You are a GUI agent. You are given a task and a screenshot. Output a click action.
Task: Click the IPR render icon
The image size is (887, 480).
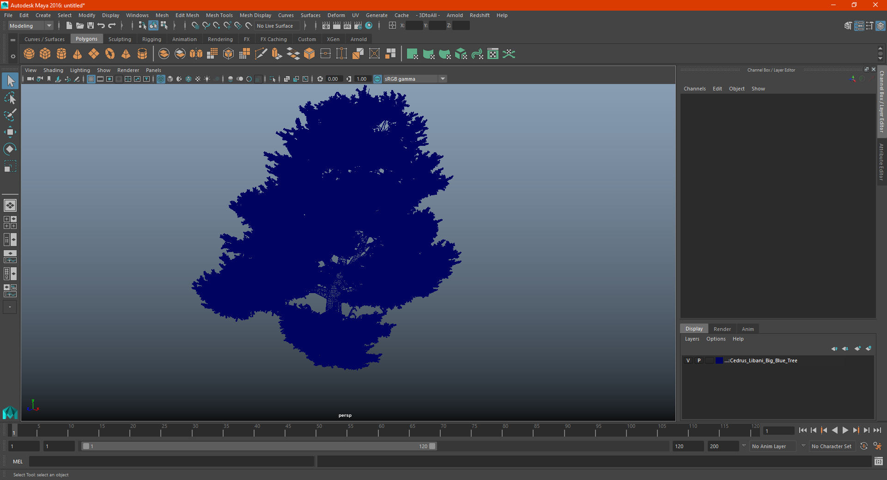(347, 26)
